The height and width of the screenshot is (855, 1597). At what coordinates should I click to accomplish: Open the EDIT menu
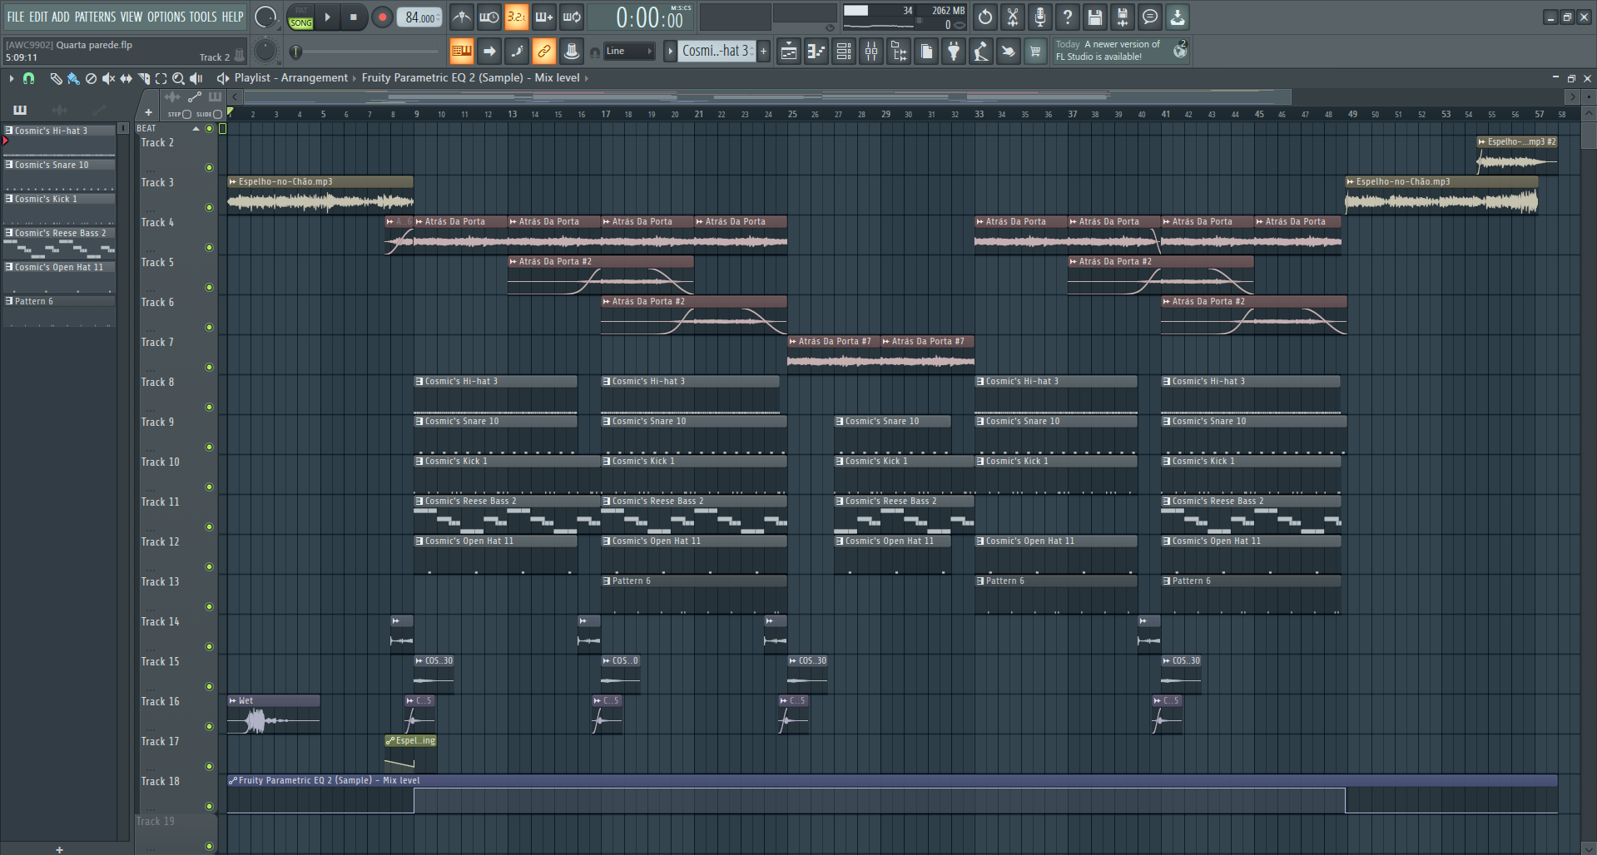tap(38, 17)
